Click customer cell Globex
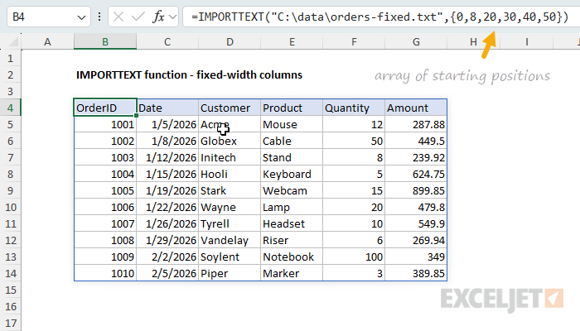580x331 pixels. pos(230,142)
